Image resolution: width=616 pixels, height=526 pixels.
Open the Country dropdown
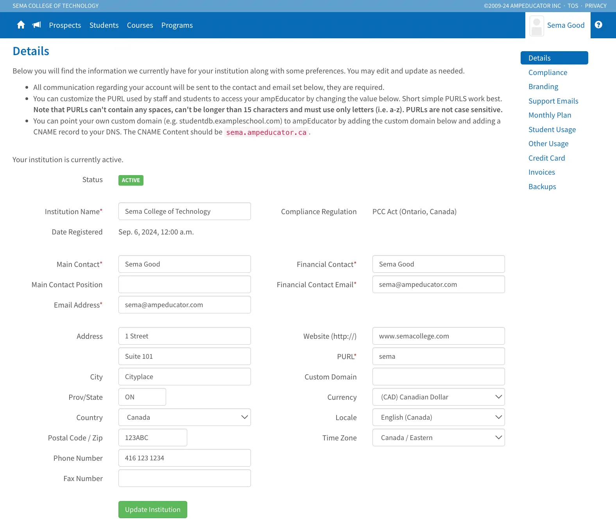click(184, 417)
